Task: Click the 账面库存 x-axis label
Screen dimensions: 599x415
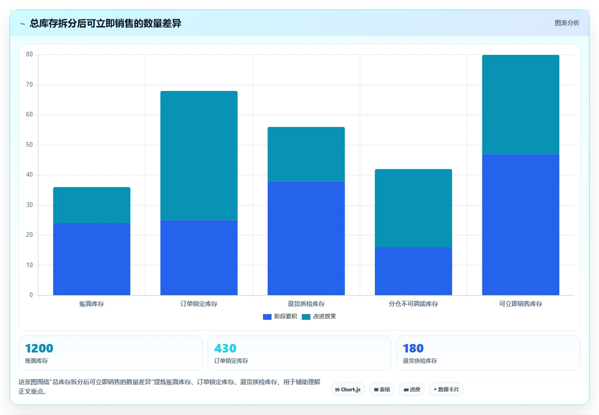Action: pos(91,304)
